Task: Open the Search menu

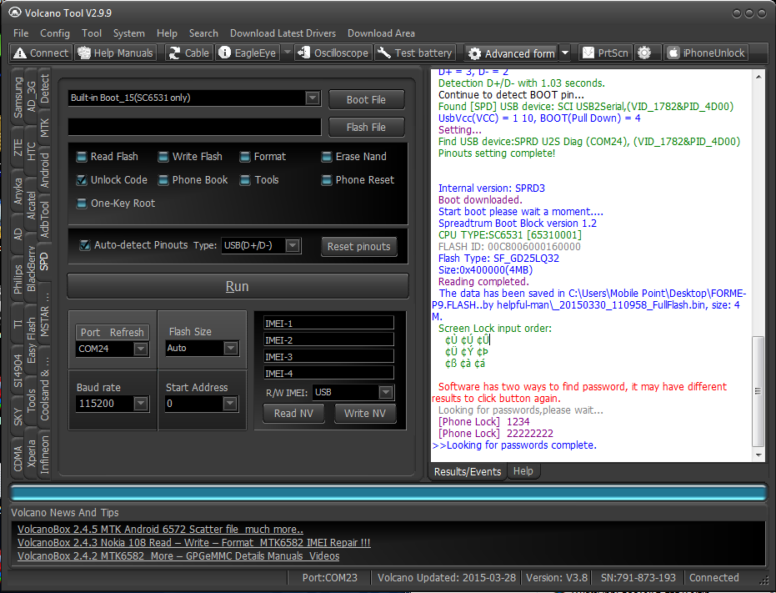Action: click(203, 33)
